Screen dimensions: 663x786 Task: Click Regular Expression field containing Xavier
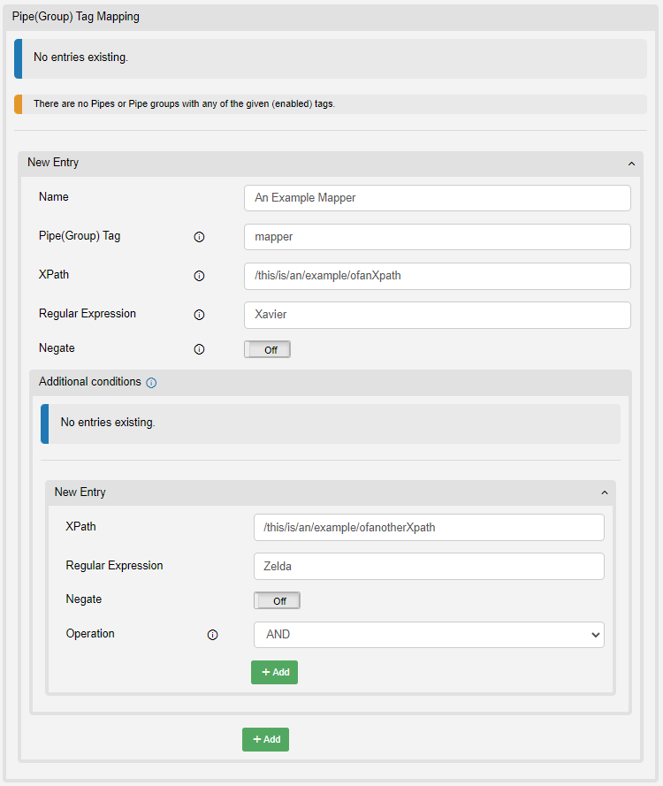437,315
